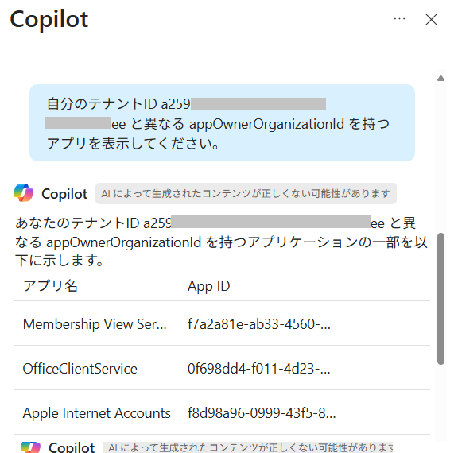
Task: Click the Copilot name next to logo
Action: [64, 194]
